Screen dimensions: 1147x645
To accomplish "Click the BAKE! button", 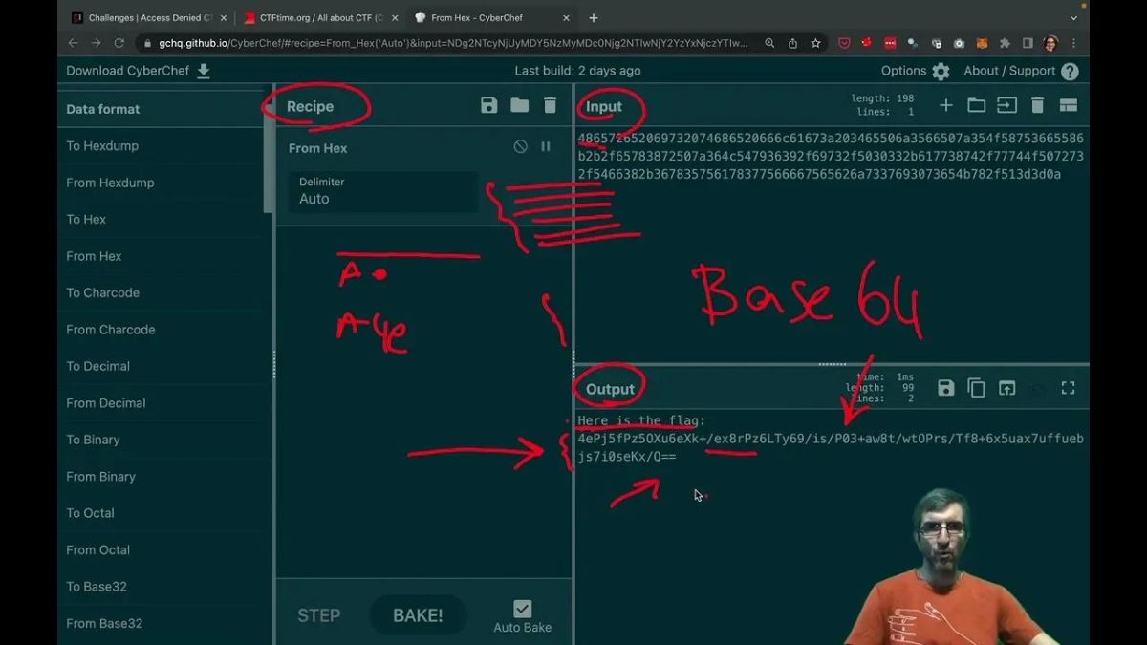I will point(418,615).
